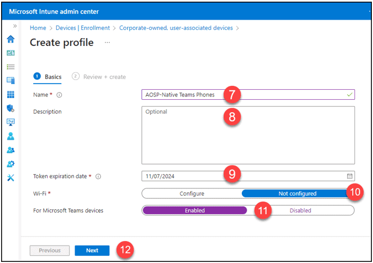Click the Token expiration date field
This screenshot has width=373, height=263.
[248, 176]
